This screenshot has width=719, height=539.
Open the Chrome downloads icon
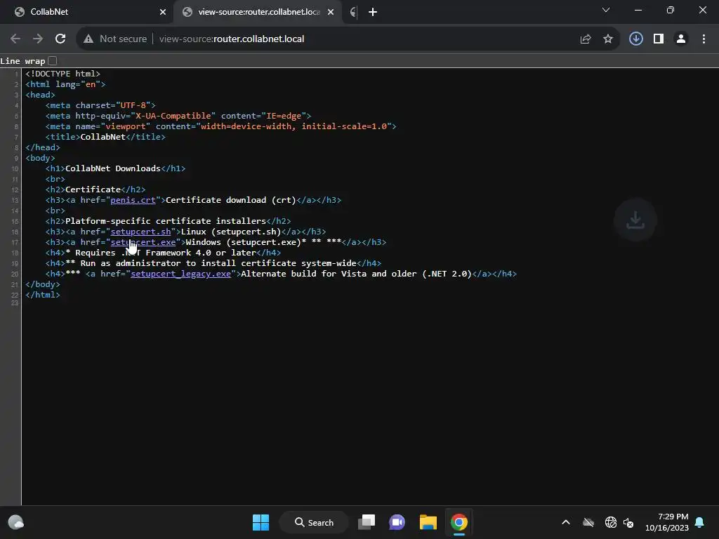[635, 39]
